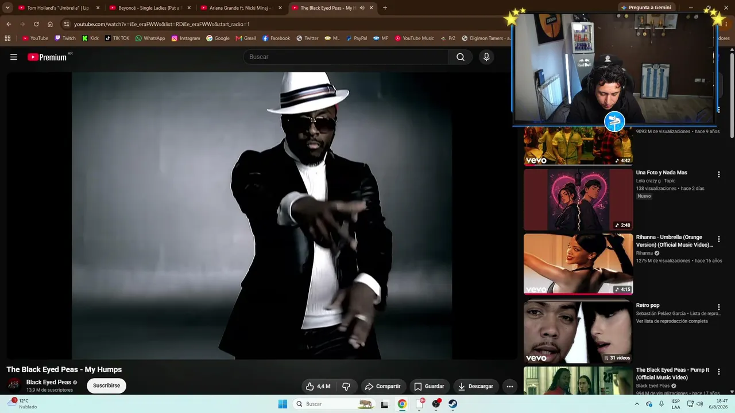The height and width of the screenshot is (413, 735).
Task: Reload the page with the refresh icon
Action: [36, 24]
